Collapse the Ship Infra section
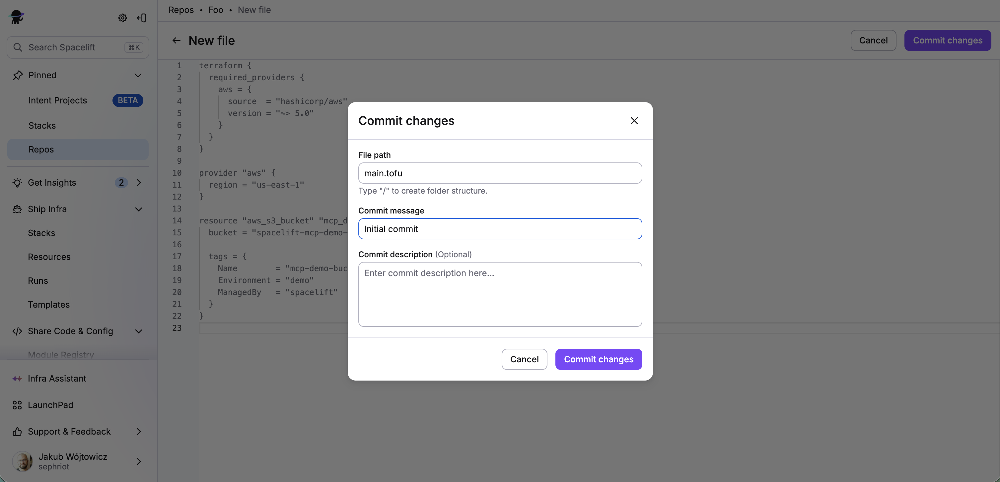The height and width of the screenshot is (482, 1000). coord(139,209)
